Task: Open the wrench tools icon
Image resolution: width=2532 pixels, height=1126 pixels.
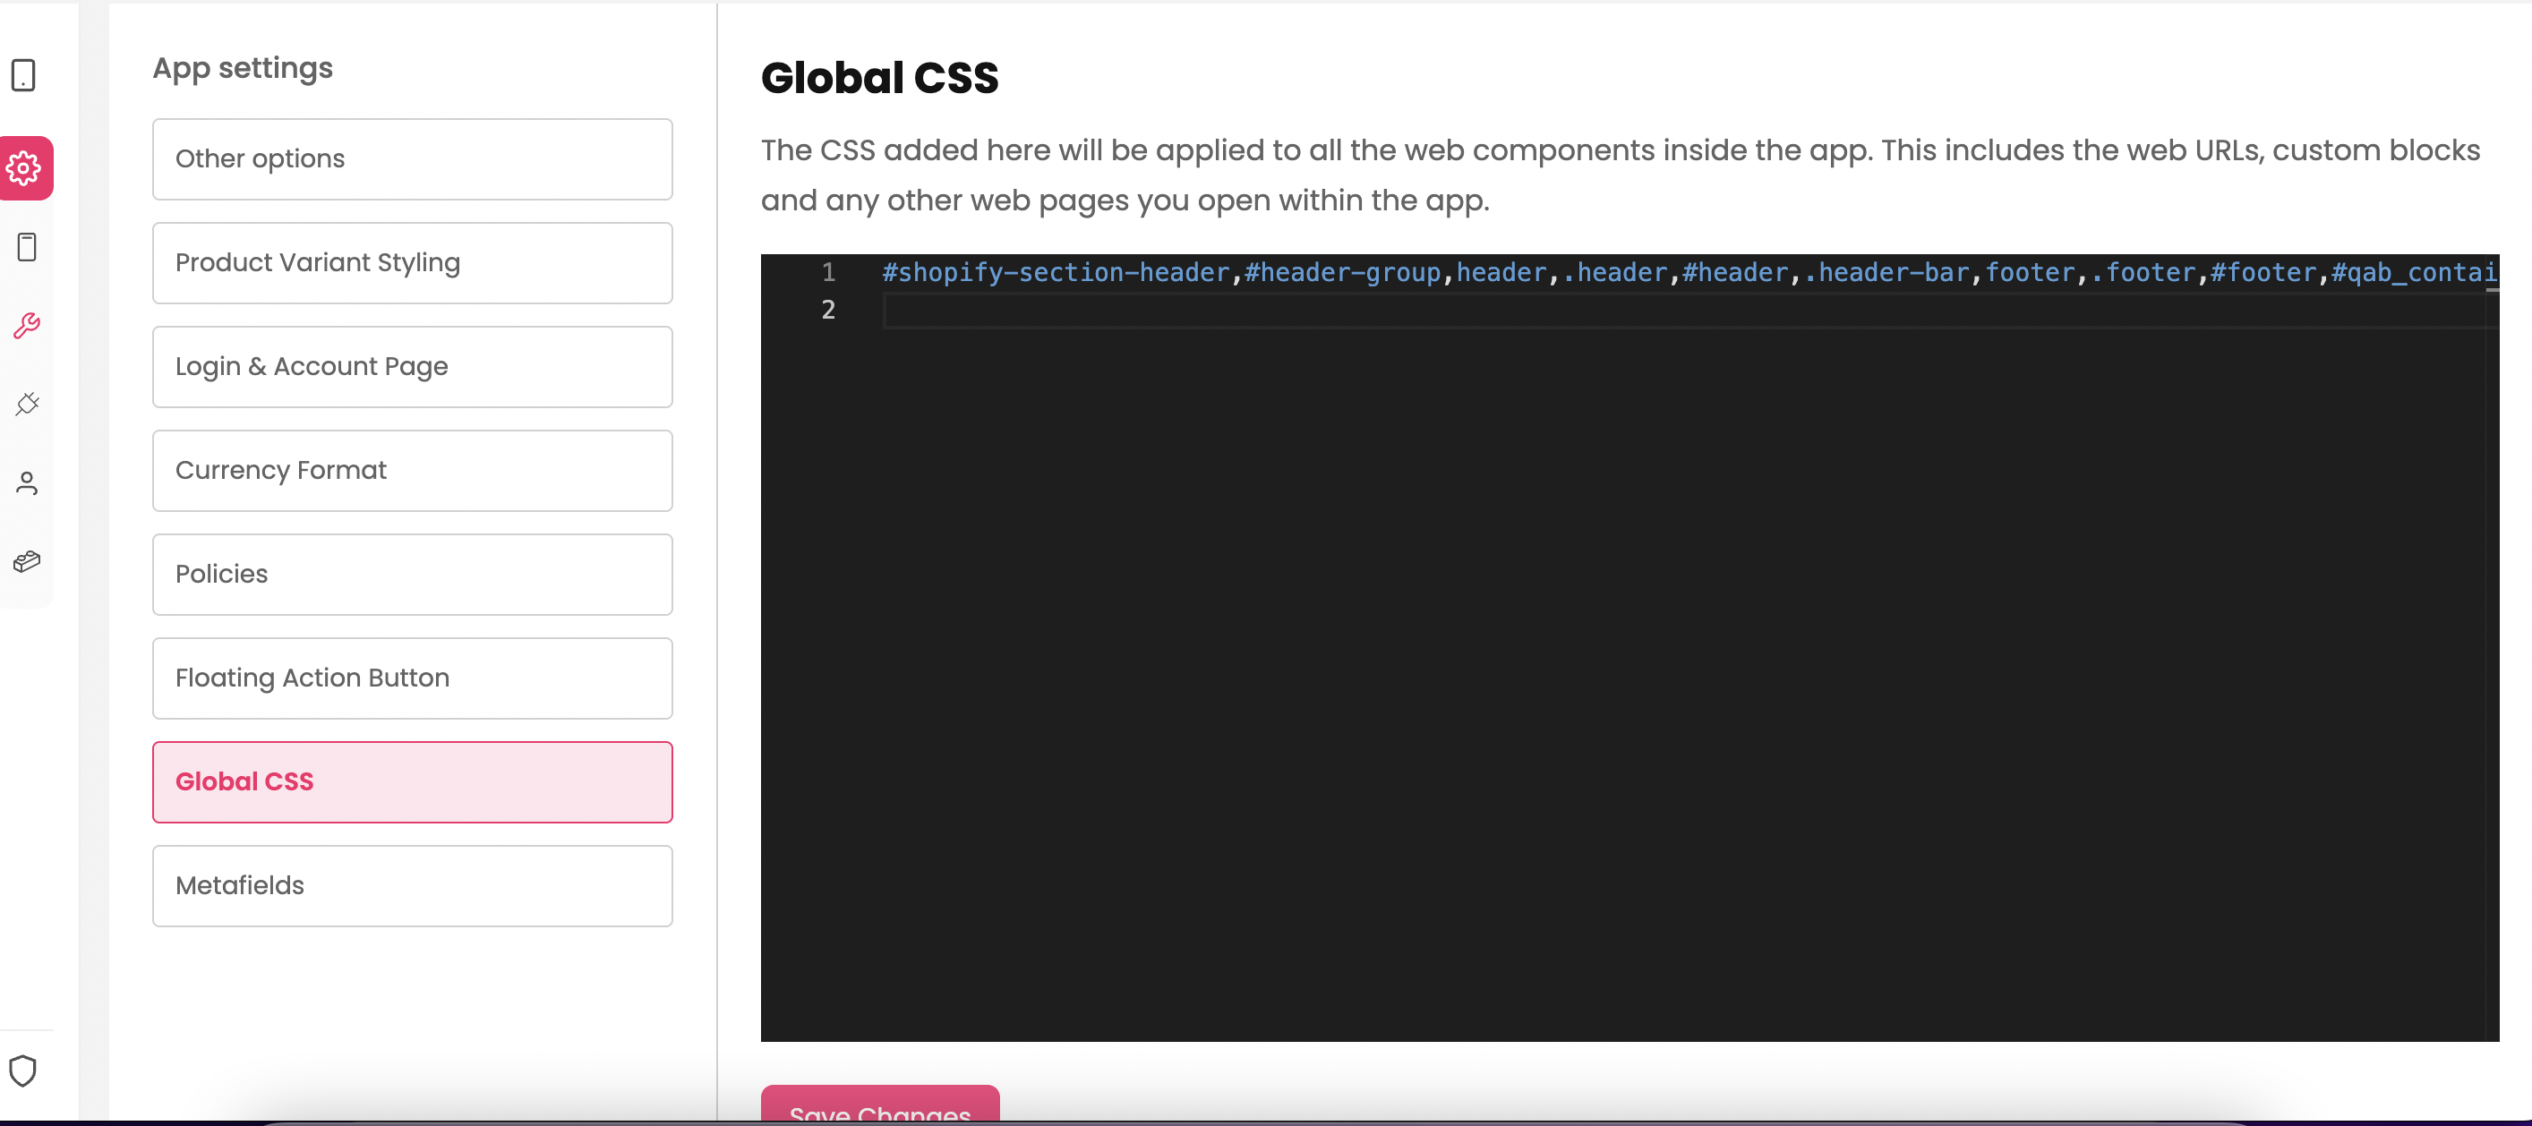Action: click(27, 325)
